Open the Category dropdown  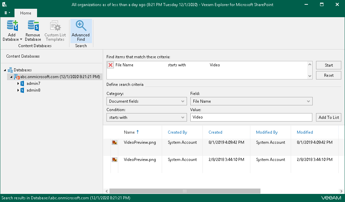[147, 101]
